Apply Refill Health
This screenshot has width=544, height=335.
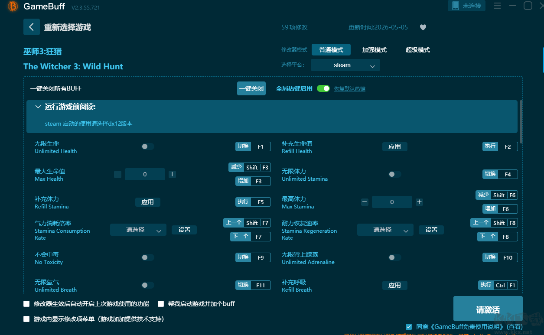point(394,146)
